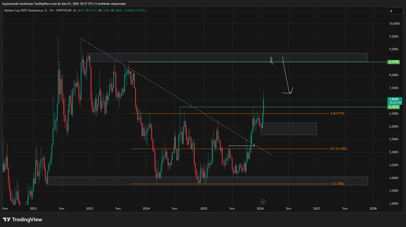Click the 4,000% price axis label

(x=394, y=178)
